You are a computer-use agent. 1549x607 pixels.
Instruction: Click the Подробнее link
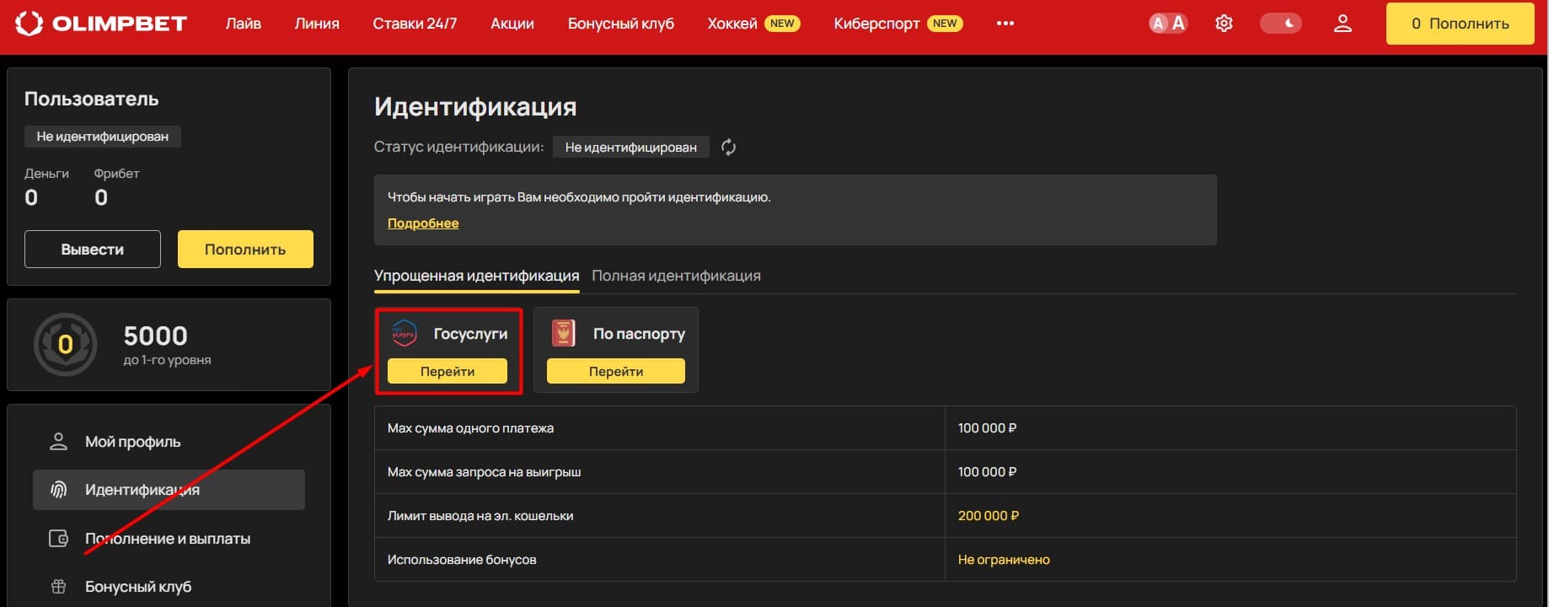(423, 223)
